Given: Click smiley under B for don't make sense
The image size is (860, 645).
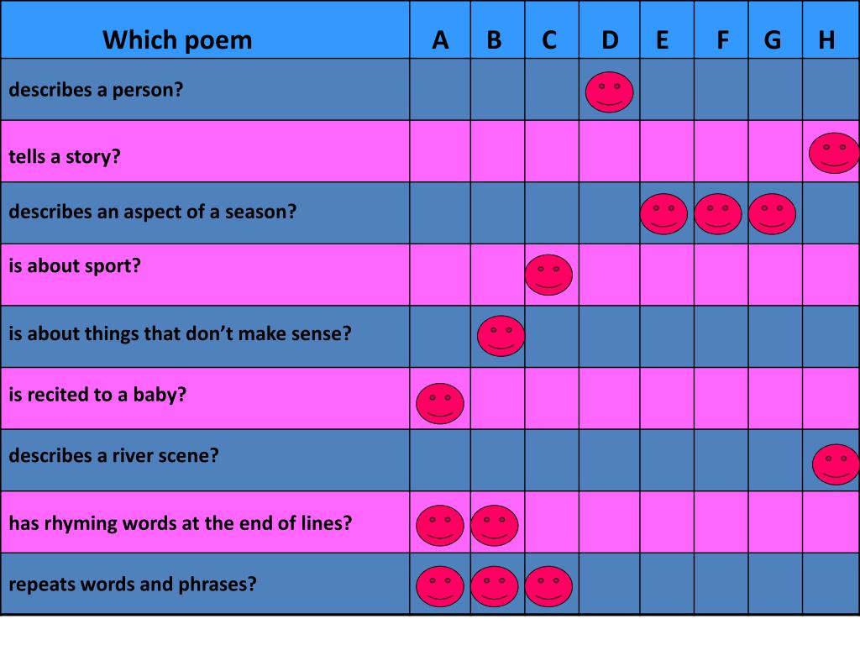Looking at the screenshot, I should point(501,336).
